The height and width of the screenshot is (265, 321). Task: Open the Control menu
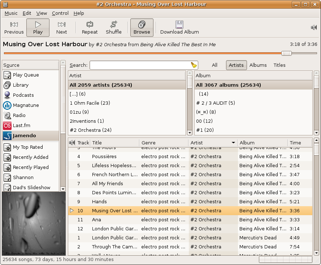60,13
